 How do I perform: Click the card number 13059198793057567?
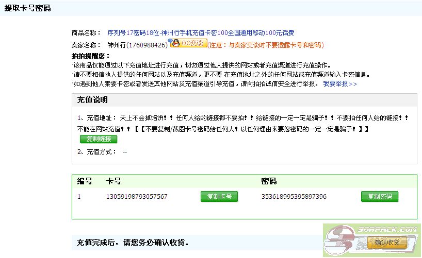tap(137, 197)
